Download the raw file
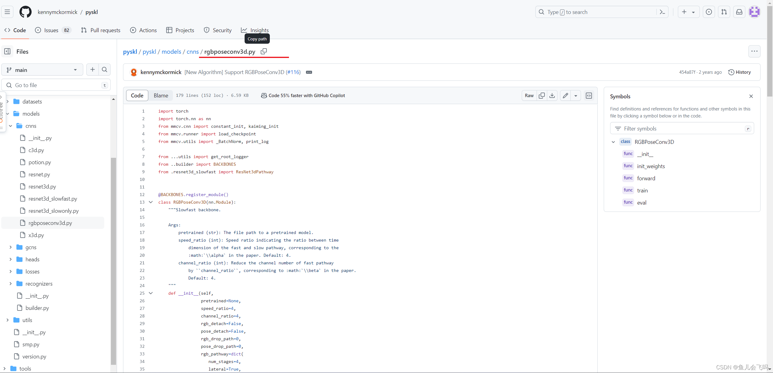 pos(552,95)
